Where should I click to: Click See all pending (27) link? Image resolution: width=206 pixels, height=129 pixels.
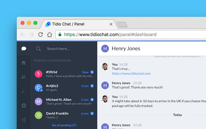tap(64, 125)
